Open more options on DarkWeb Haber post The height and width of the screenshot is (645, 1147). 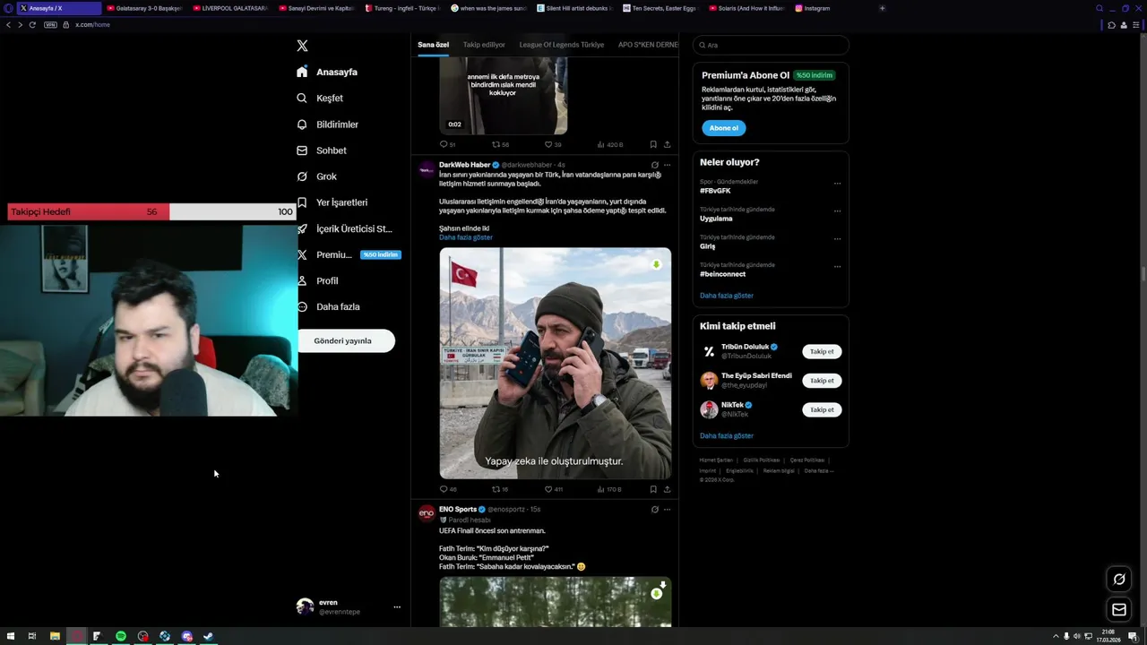(667, 165)
